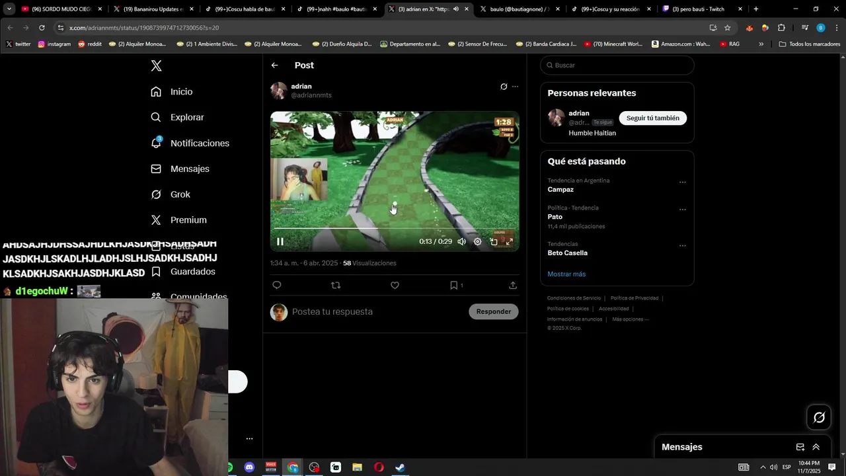Open the instagram bookmark
The image size is (846, 476).
point(54,44)
